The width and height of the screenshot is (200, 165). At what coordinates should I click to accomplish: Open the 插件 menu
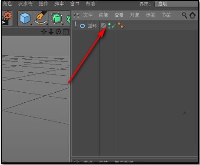[x=43, y=3]
